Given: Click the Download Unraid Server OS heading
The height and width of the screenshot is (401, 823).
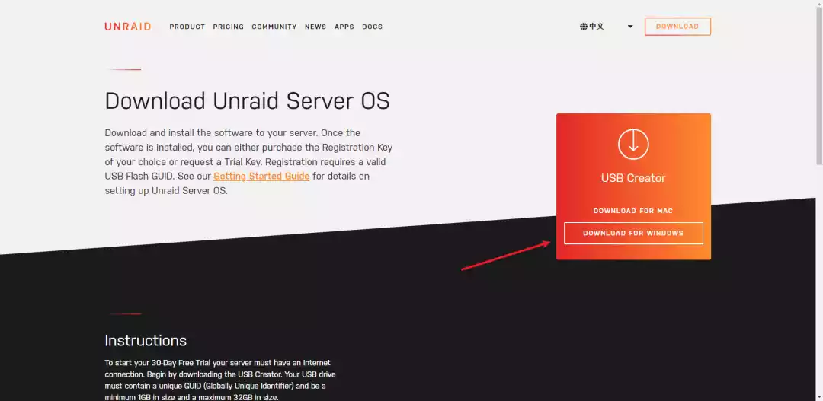Looking at the screenshot, I should point(247,100).
